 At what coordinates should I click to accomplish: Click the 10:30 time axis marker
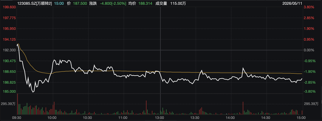87,118
